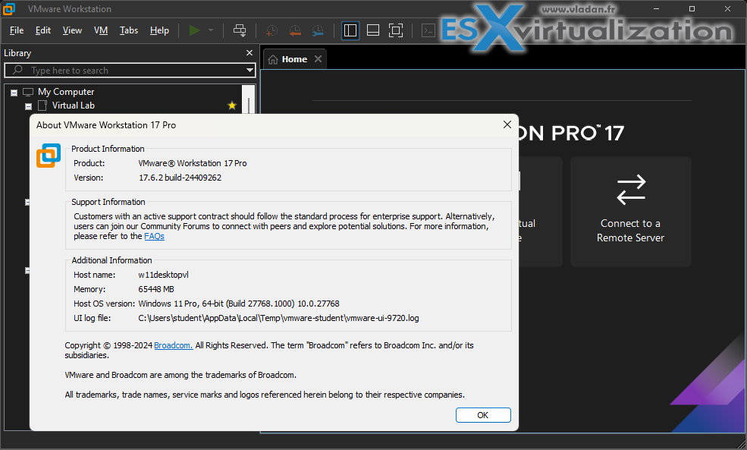Open the Help menu
This screenshot has height=450, width=747.
pyautogui.click(x=159, y=30)
